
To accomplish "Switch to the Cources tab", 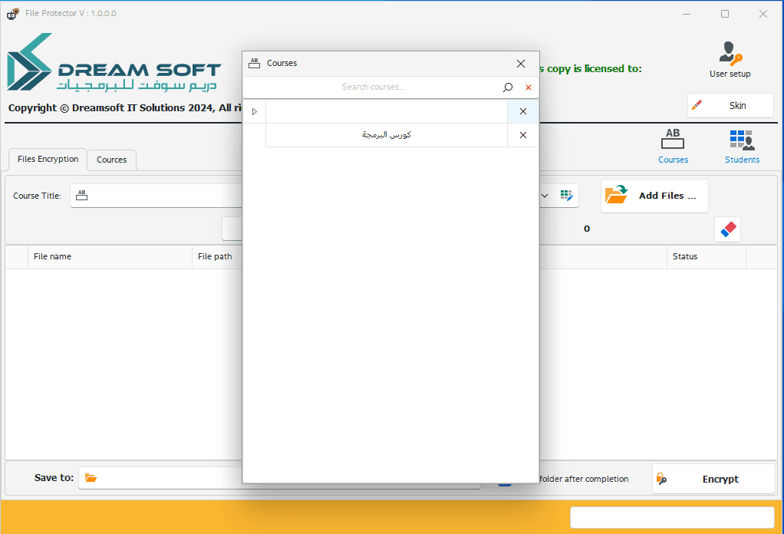I will (111, 160).
